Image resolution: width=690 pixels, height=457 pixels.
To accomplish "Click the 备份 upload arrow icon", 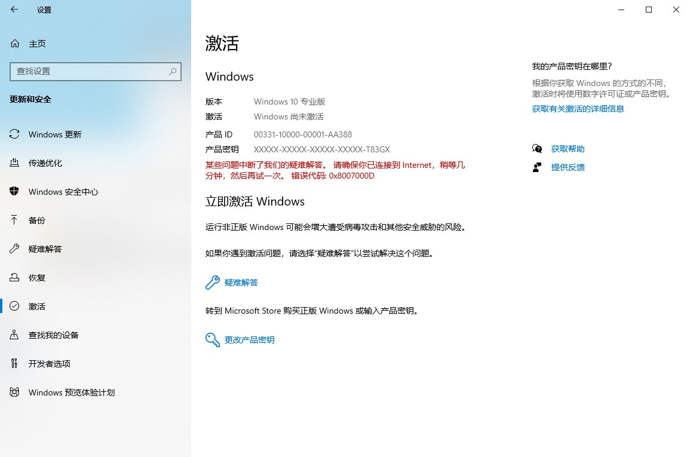I will (x=14, y=220).
